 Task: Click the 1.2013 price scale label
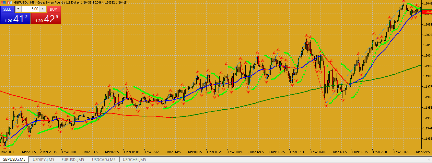pos(427,45)
